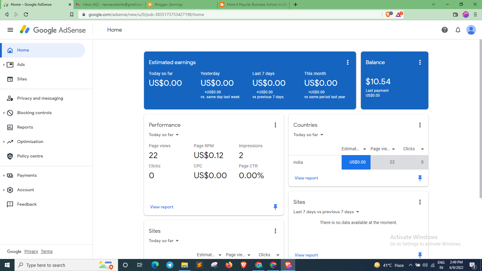Click View report in Sites last 7 days

click(306, 255)
